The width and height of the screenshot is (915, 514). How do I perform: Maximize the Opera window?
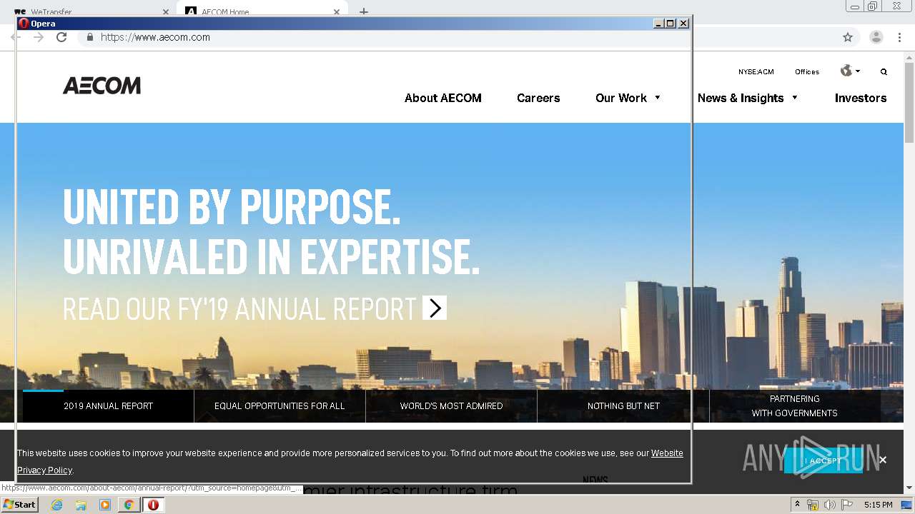tap(670, 24)
